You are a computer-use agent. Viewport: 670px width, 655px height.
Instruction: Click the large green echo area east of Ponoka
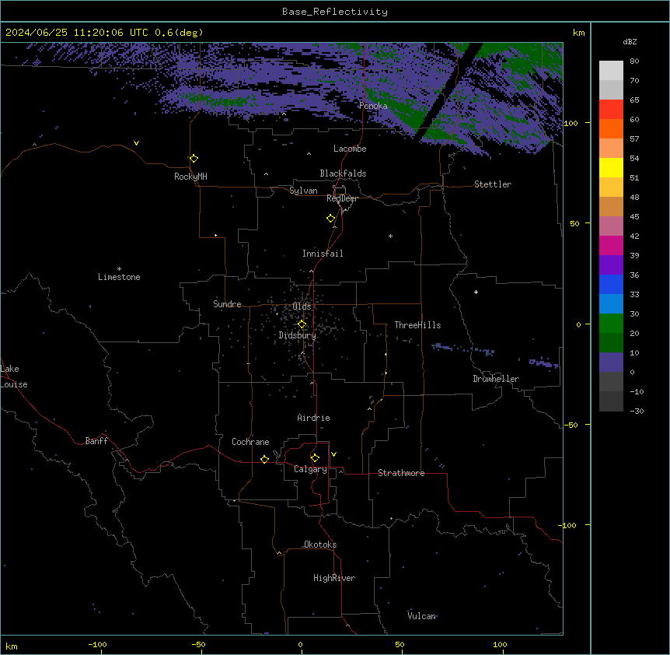[x=404, y=112]
